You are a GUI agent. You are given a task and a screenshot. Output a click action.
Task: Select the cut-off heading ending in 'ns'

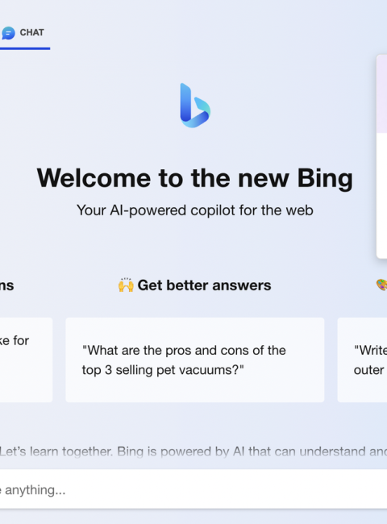(x=7, y=285)
